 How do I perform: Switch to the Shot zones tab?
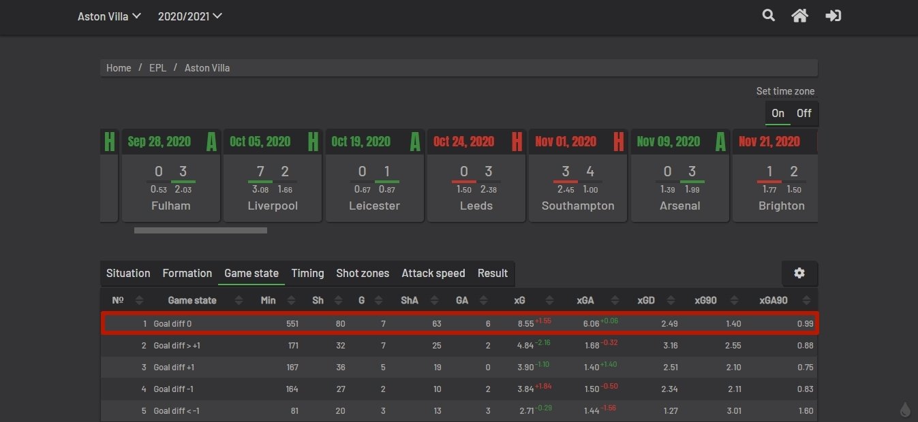point(363,273)
